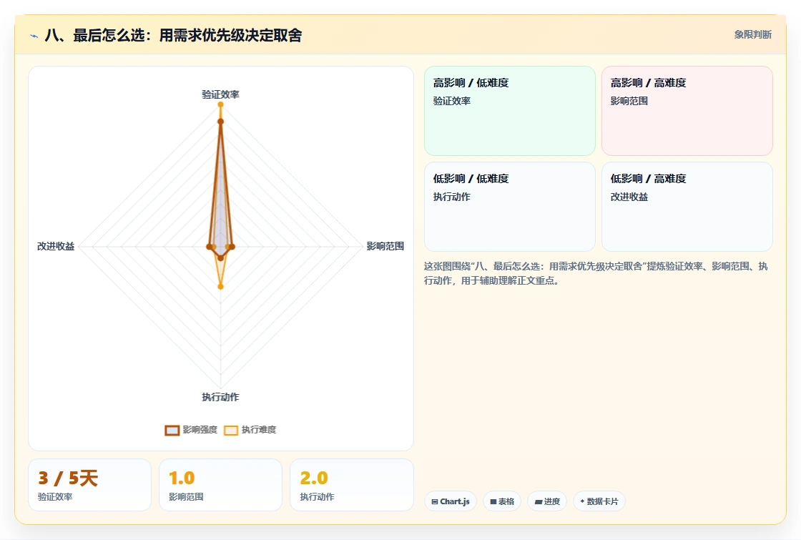Select the 改进收益 radar axis label
The image size is (801, 540).
pyautogui.click(x=56, y=246)
